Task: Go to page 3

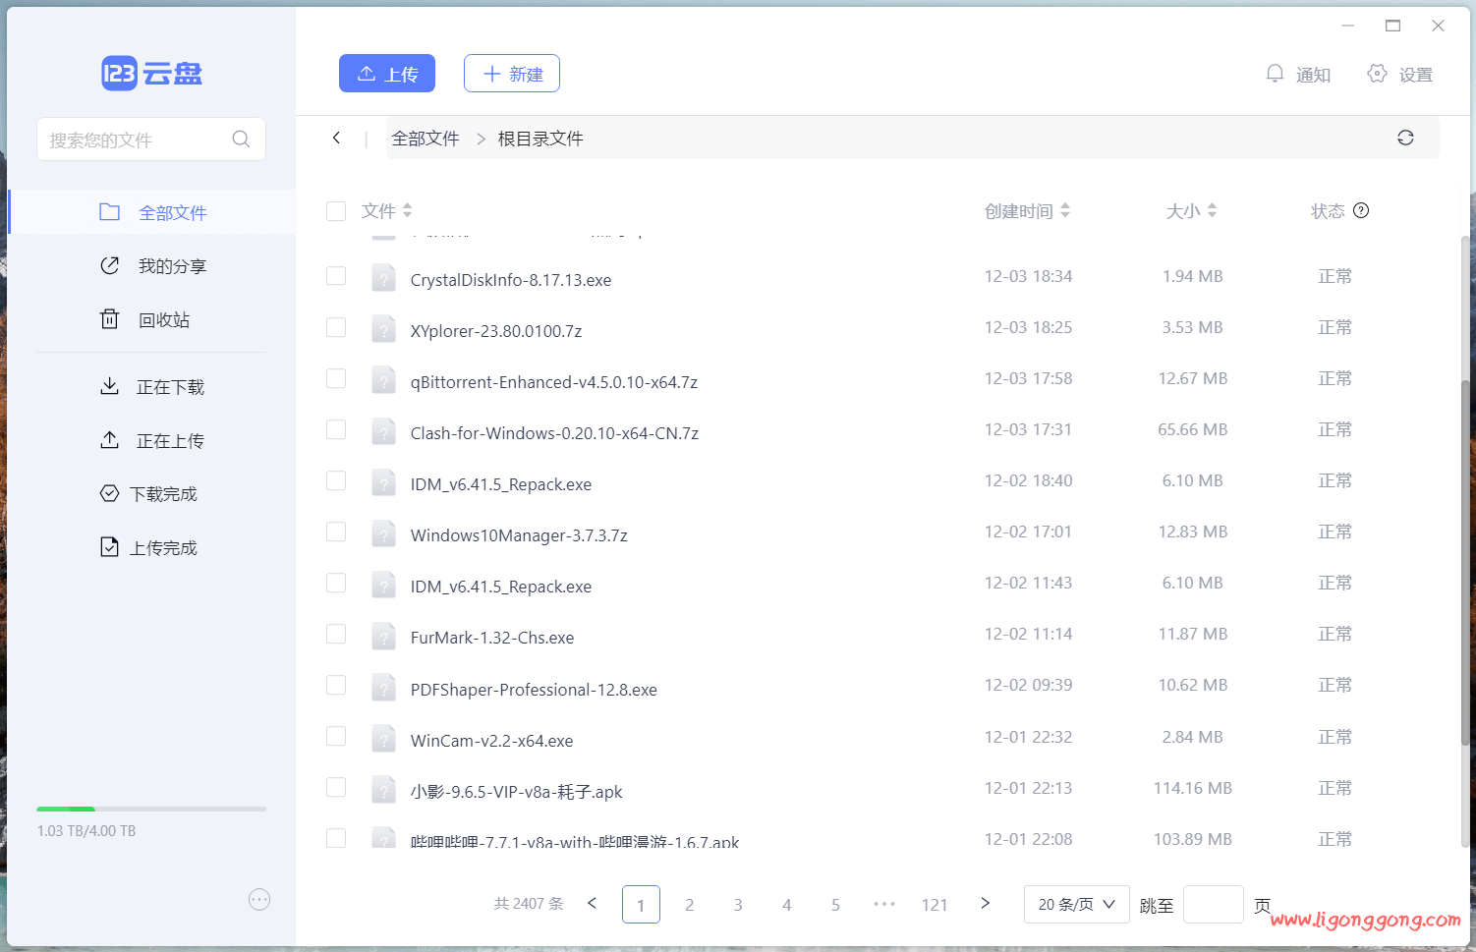Action: 738,905
